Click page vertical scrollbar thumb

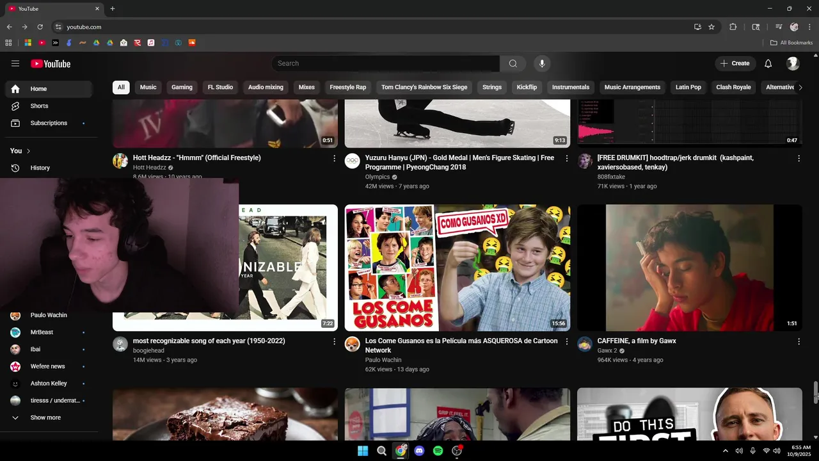click(815, 392)
